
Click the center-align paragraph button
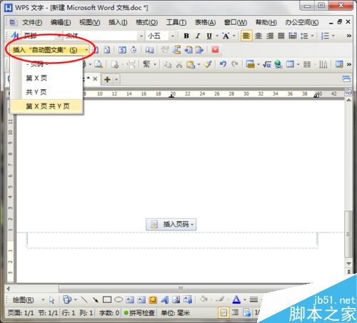[258, 36]
